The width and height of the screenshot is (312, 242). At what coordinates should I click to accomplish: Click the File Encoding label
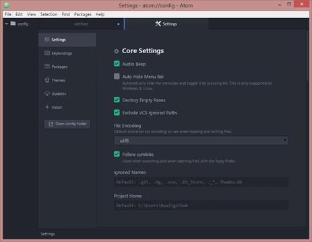127,126
